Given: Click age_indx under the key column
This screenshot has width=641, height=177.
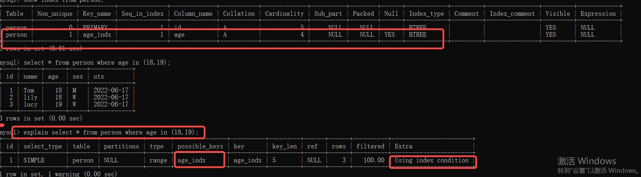Looking at the screenshot, I should [247, 160].
